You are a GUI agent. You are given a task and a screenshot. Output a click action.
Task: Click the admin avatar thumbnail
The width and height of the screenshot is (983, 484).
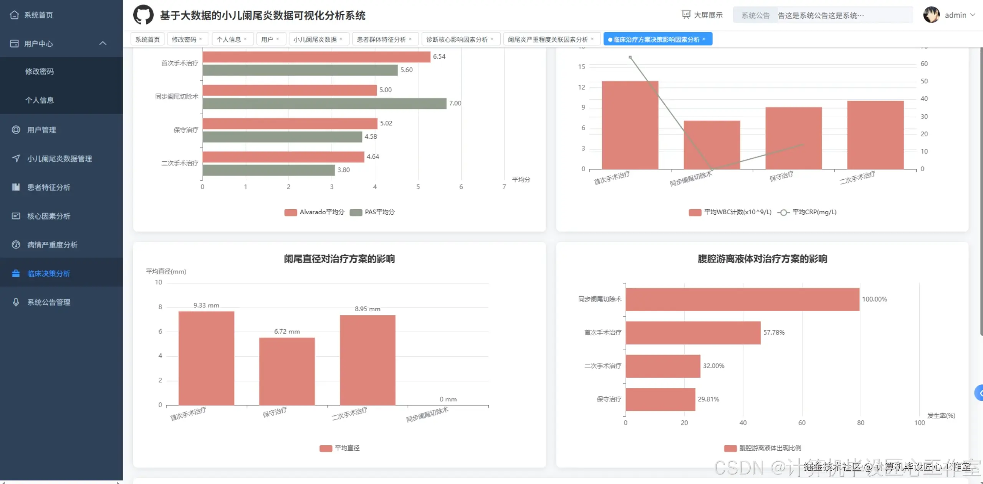931,15
